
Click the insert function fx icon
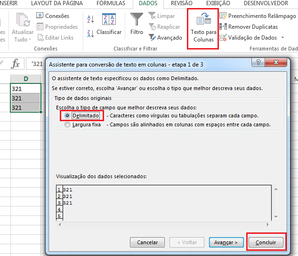pyautogui.click(x=16, y=64)
